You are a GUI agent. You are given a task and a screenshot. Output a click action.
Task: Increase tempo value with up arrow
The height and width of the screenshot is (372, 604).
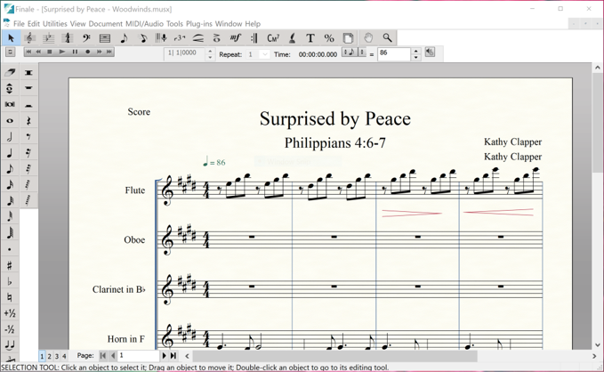pyautogui.click(x=415, y=51)
